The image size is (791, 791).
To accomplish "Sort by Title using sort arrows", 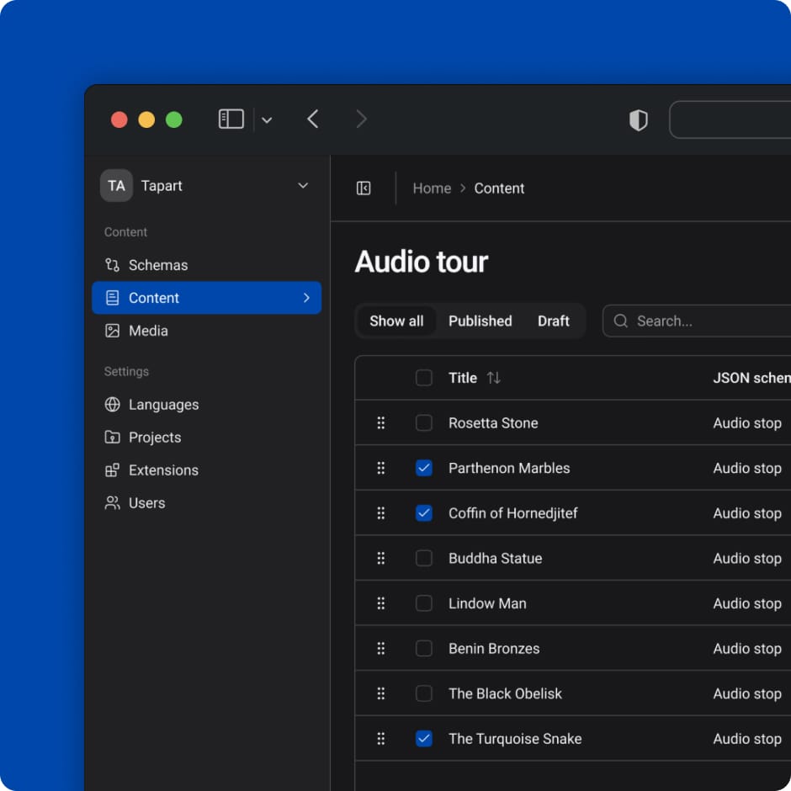I will 494,378.
